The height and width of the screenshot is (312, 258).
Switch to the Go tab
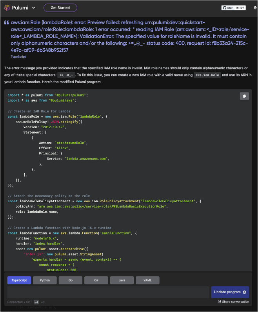[71, 280]
